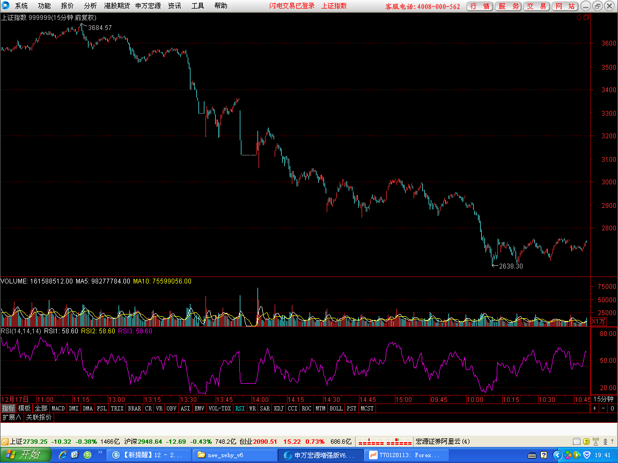Image resolution: width=618 pixels, height=463 pixels.
Task: Expand the quick launch chevron
Action: pyautogui.click(x=100, y=453)
